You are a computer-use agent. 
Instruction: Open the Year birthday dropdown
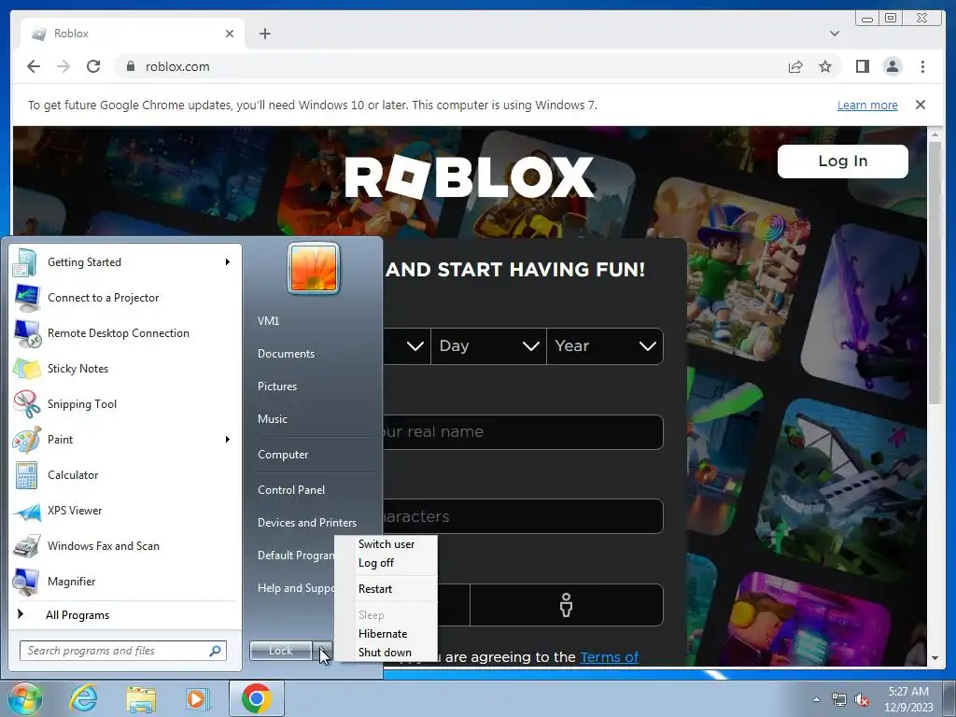click(605, 346)
